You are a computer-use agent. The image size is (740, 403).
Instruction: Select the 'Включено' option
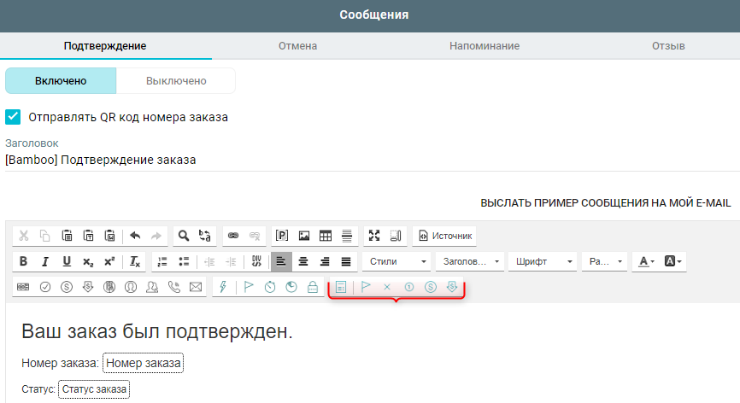(61, 80)
